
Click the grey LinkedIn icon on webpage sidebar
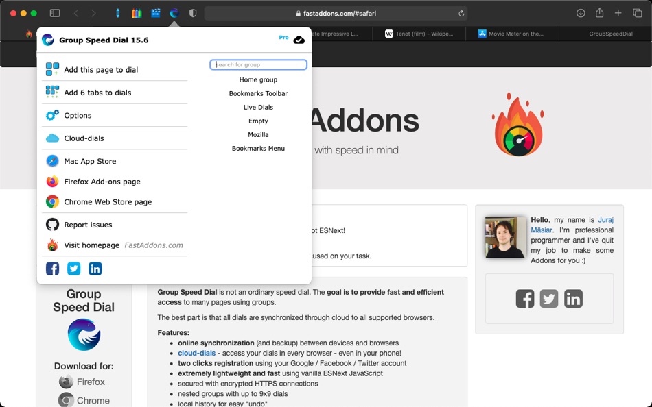pyautogui.click(x=573, y=299)
